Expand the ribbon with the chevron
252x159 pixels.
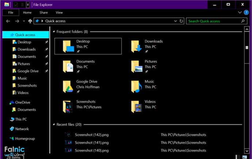(240, 12)
